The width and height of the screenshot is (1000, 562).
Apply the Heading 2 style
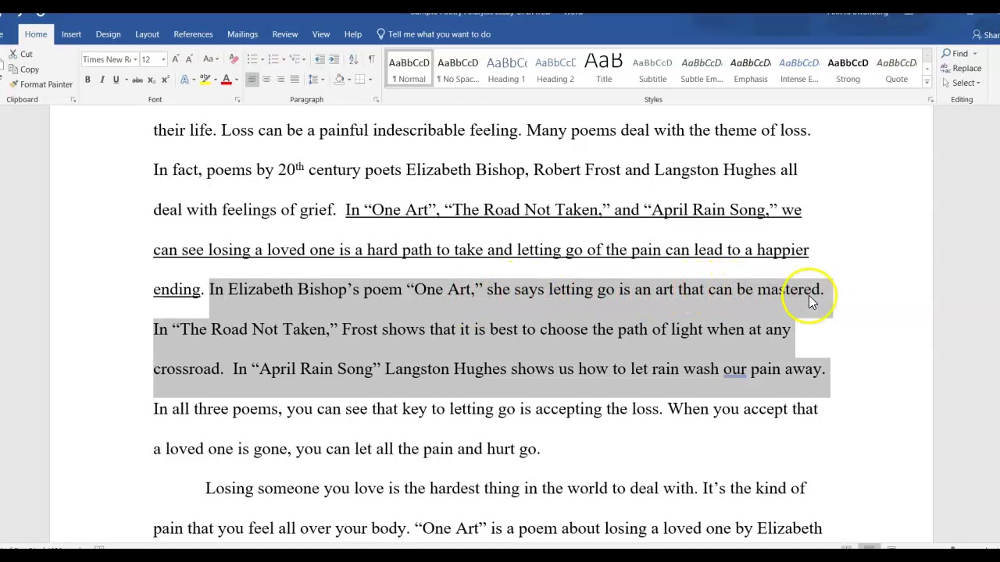[555, 69]
